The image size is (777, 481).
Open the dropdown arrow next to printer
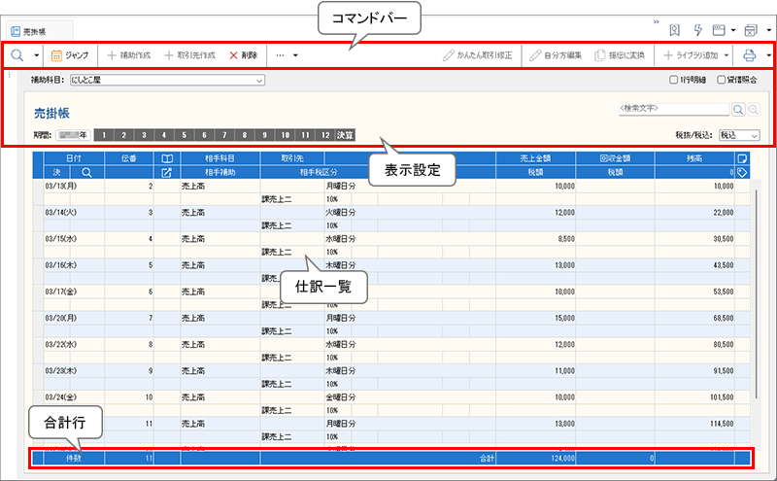767,55
